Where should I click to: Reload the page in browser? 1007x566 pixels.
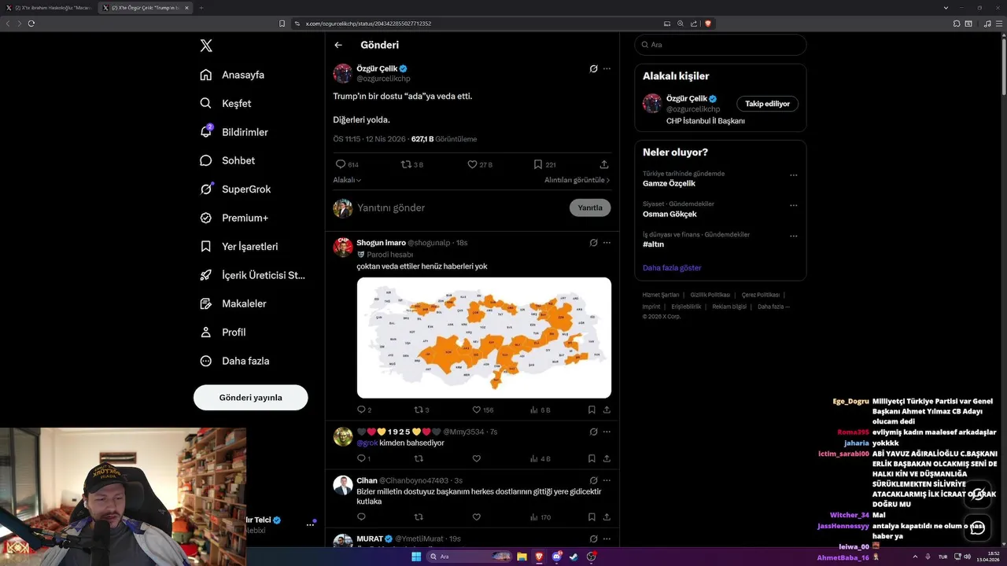click(31, 24)
